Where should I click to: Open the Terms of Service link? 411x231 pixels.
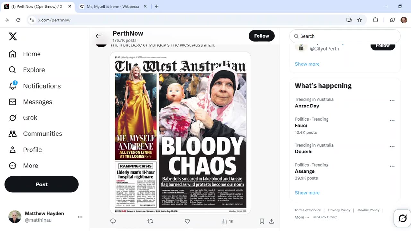pos(308,210)
